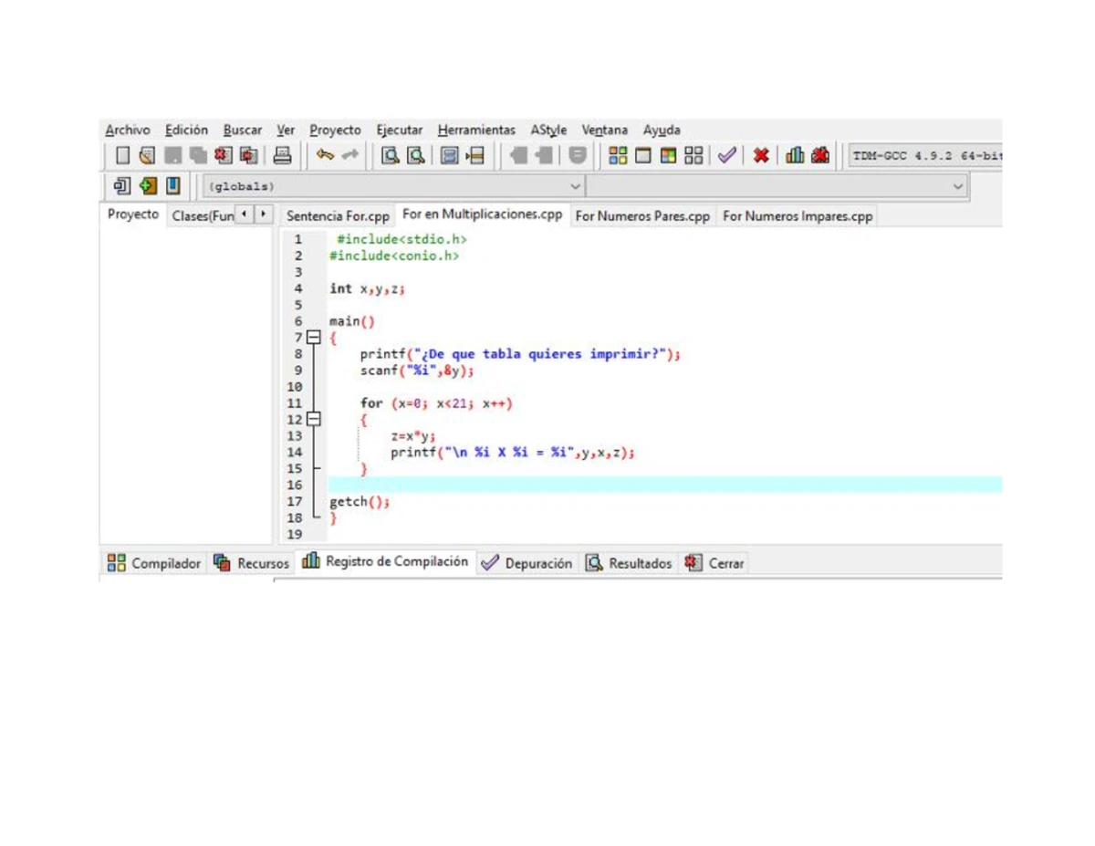Switch to the Sentencia For.cpp tab

point(338,216)
